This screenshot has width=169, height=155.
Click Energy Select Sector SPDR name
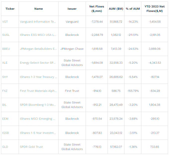pyautogui.click(x=38, y=63)
